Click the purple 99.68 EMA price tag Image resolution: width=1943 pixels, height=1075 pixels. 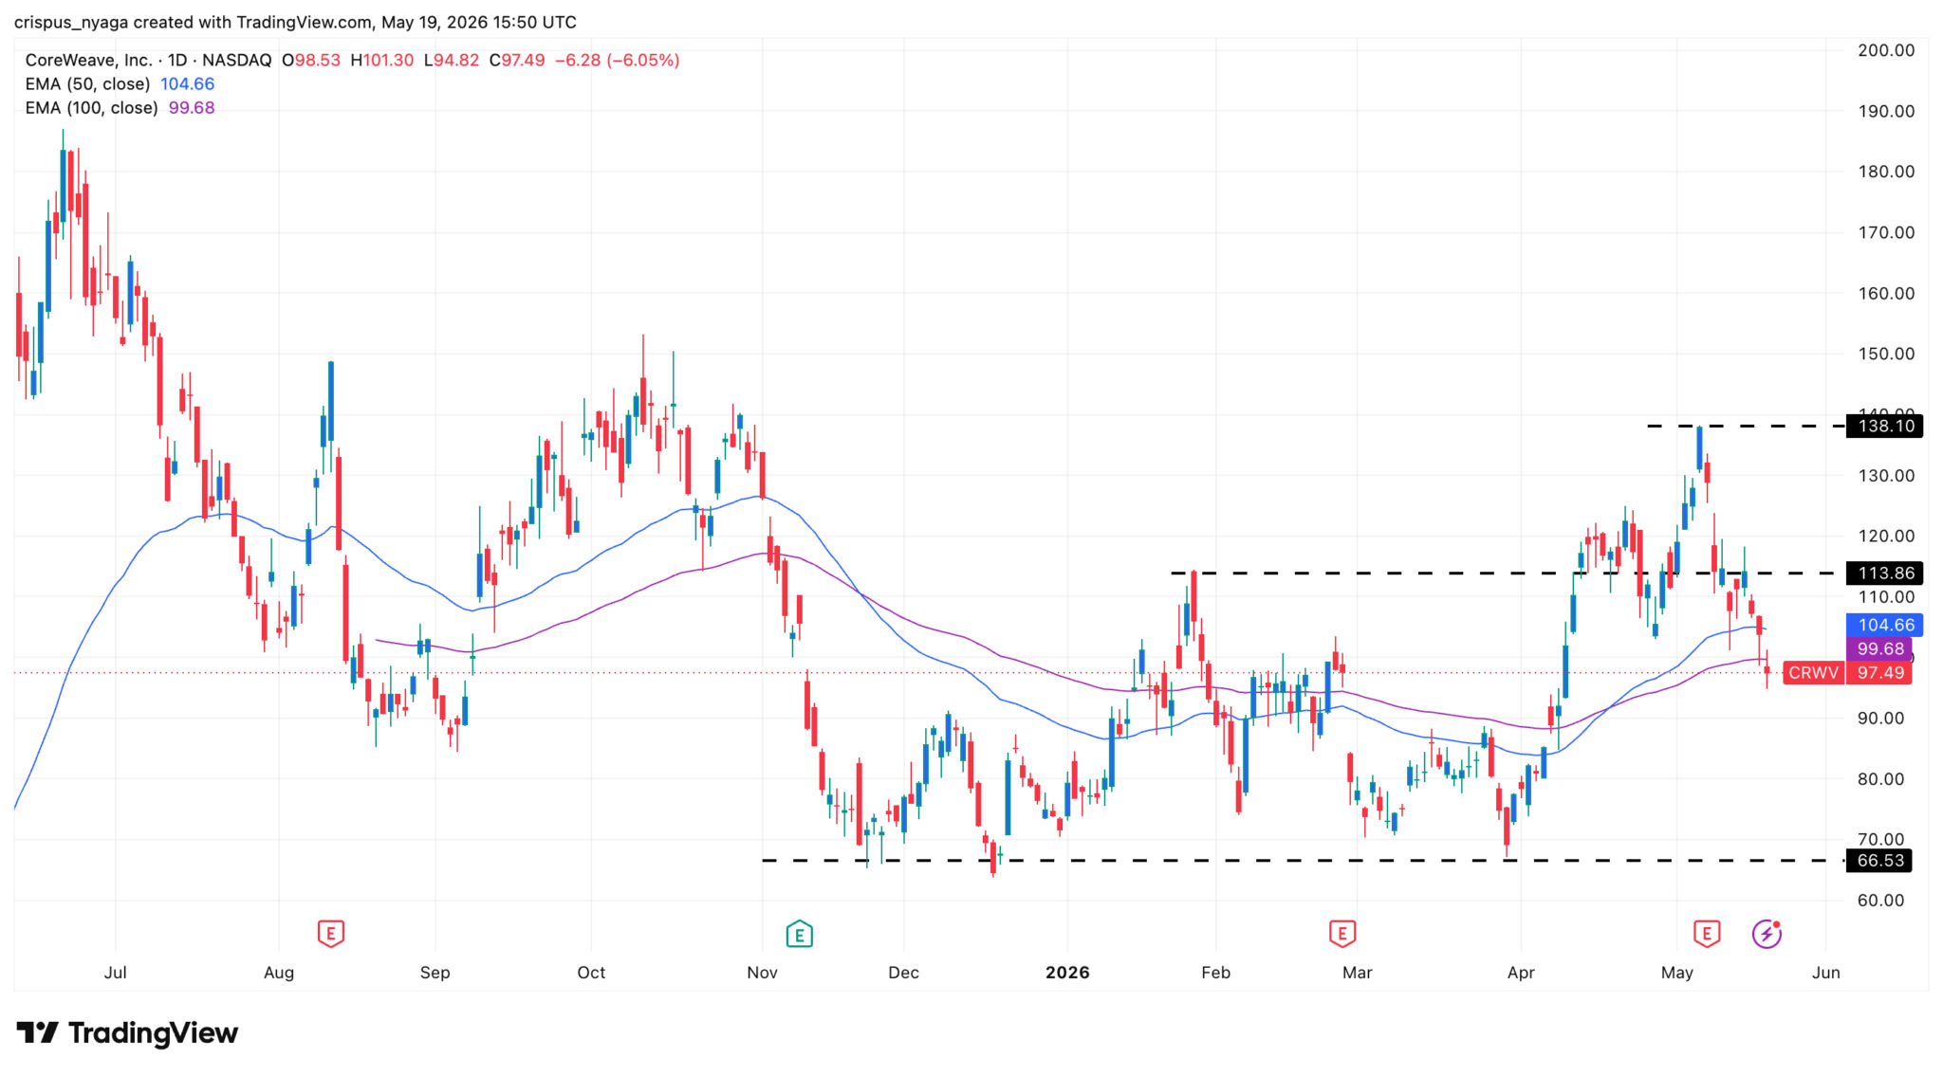[x=1879, y=648]
